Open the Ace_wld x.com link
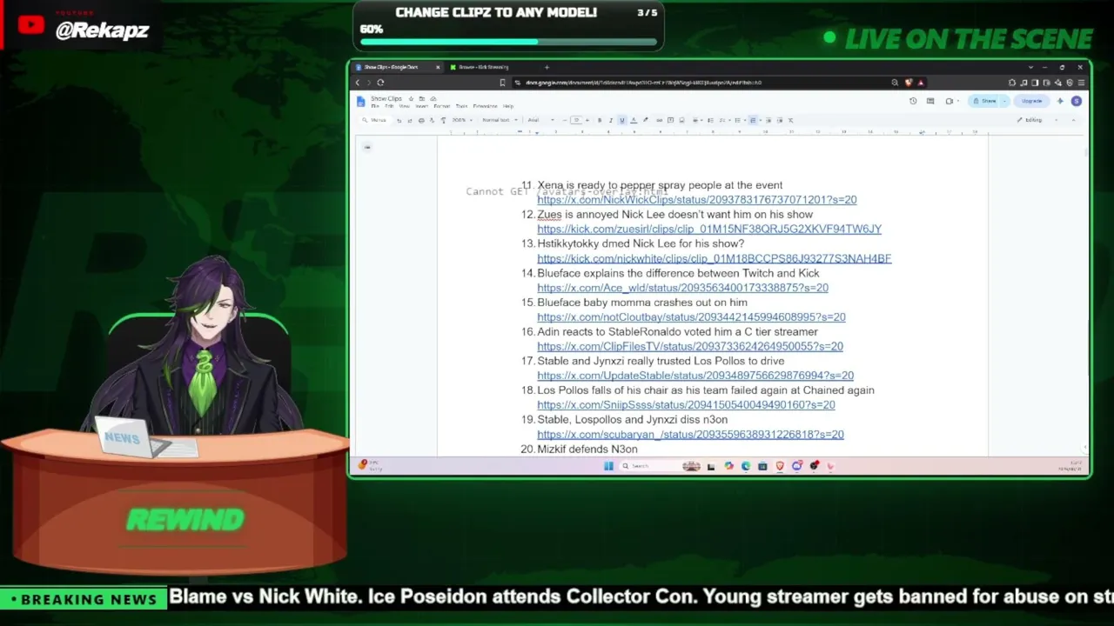1114x626 pixels. (682, 288)
